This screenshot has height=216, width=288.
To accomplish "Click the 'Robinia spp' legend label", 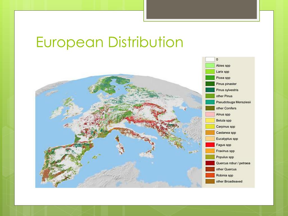I will 224,175.
